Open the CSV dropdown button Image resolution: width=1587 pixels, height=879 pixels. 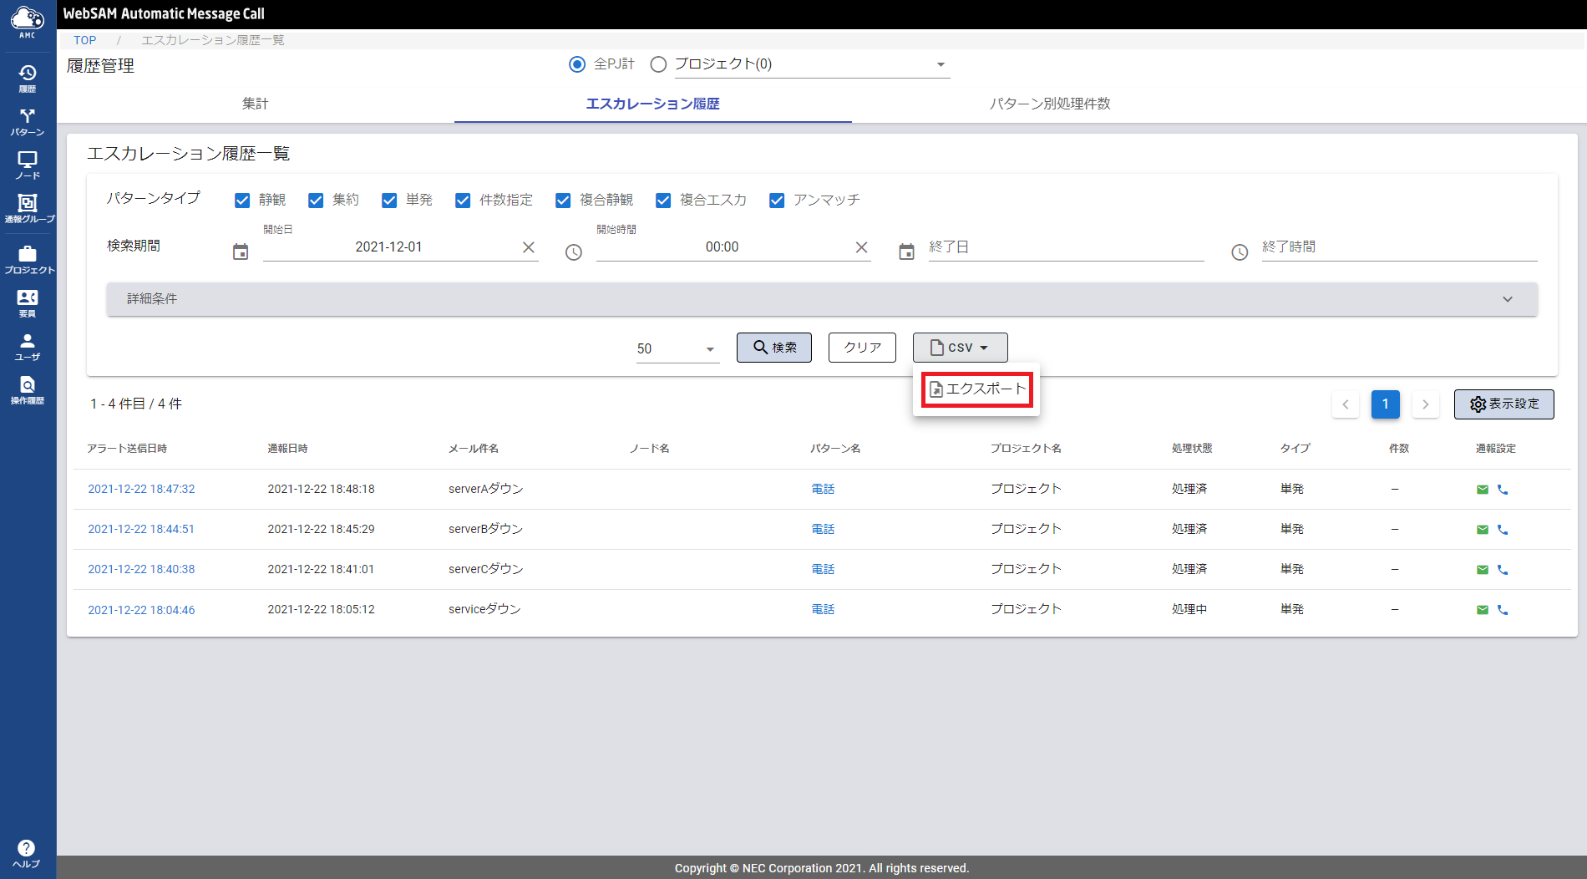(960, 348)
